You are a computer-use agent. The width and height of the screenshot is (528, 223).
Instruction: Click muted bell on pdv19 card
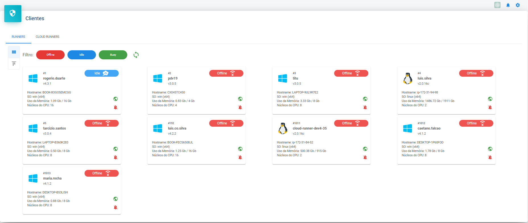[240, 107]
